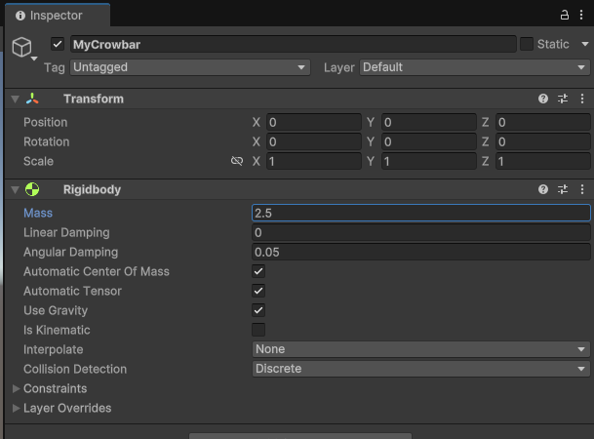Collapse the Rigidbody component foldout
The width and height of the screenshot is (594, 439).
[16, 190]
